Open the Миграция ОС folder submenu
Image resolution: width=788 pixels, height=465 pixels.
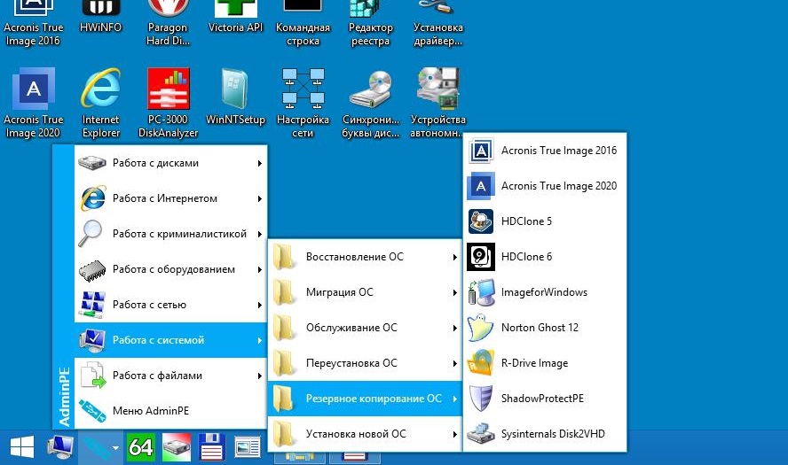coord(365,292)
